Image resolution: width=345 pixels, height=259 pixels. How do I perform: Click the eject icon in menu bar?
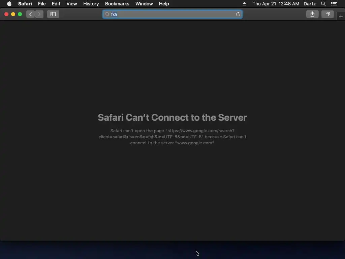pyautogui.click(x=244, y=4)
